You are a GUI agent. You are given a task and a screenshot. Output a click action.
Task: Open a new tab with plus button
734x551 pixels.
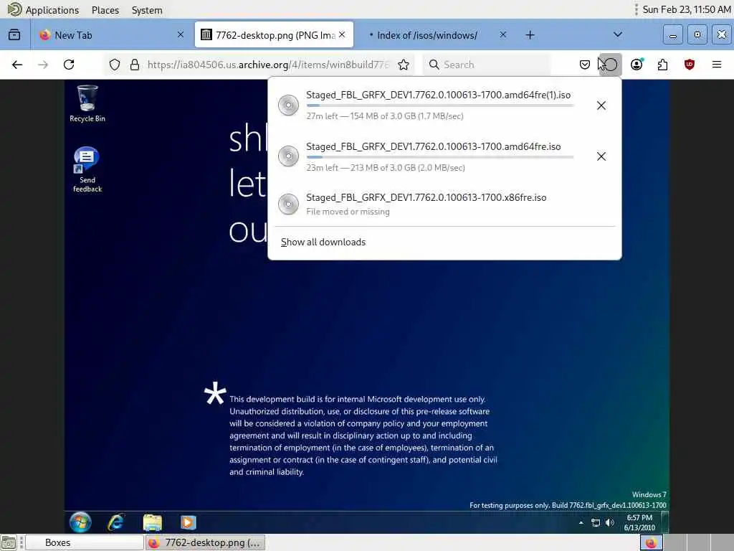tap(530, 35)
